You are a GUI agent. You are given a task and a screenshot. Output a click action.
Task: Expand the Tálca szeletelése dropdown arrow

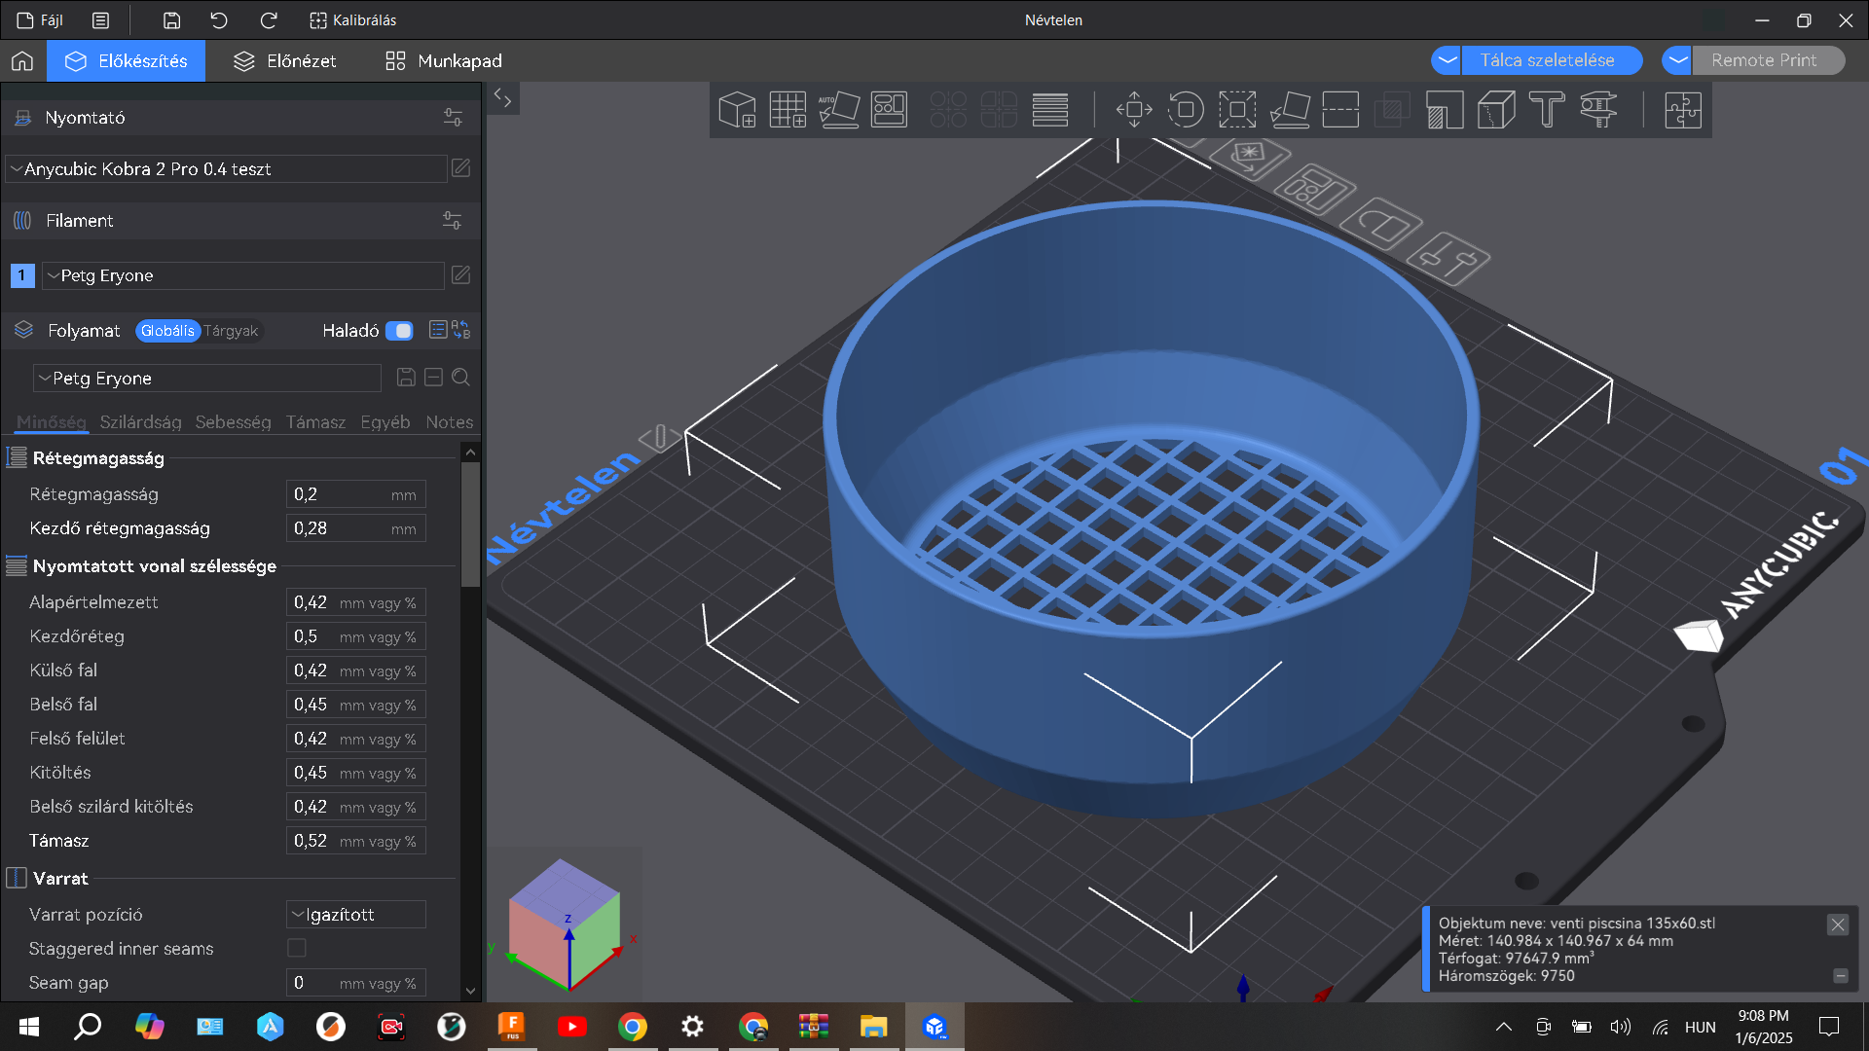tap(1448, 60)
